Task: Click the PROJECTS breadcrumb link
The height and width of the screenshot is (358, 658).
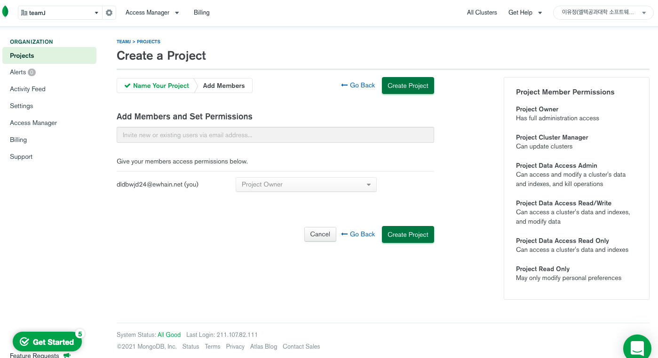Action: [149, 42]
